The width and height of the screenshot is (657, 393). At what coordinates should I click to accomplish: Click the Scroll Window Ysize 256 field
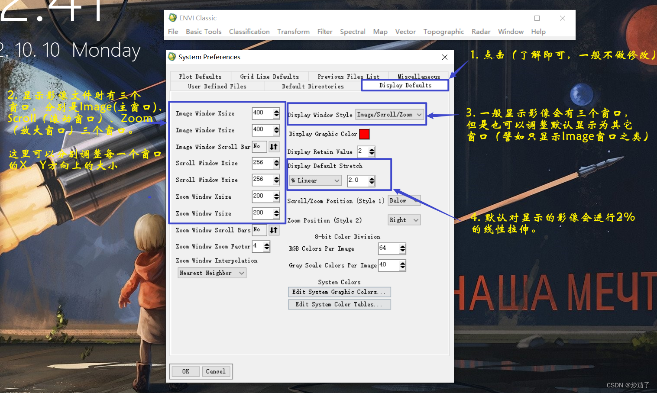point(262,179)
